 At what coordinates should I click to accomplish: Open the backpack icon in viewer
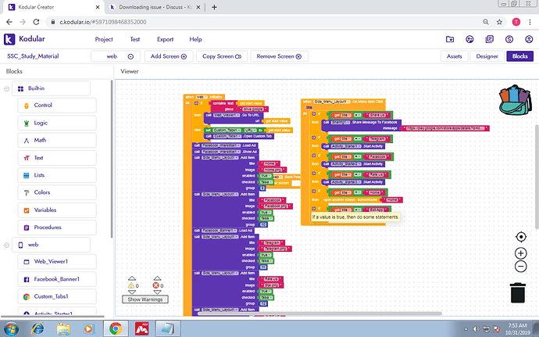515,100
